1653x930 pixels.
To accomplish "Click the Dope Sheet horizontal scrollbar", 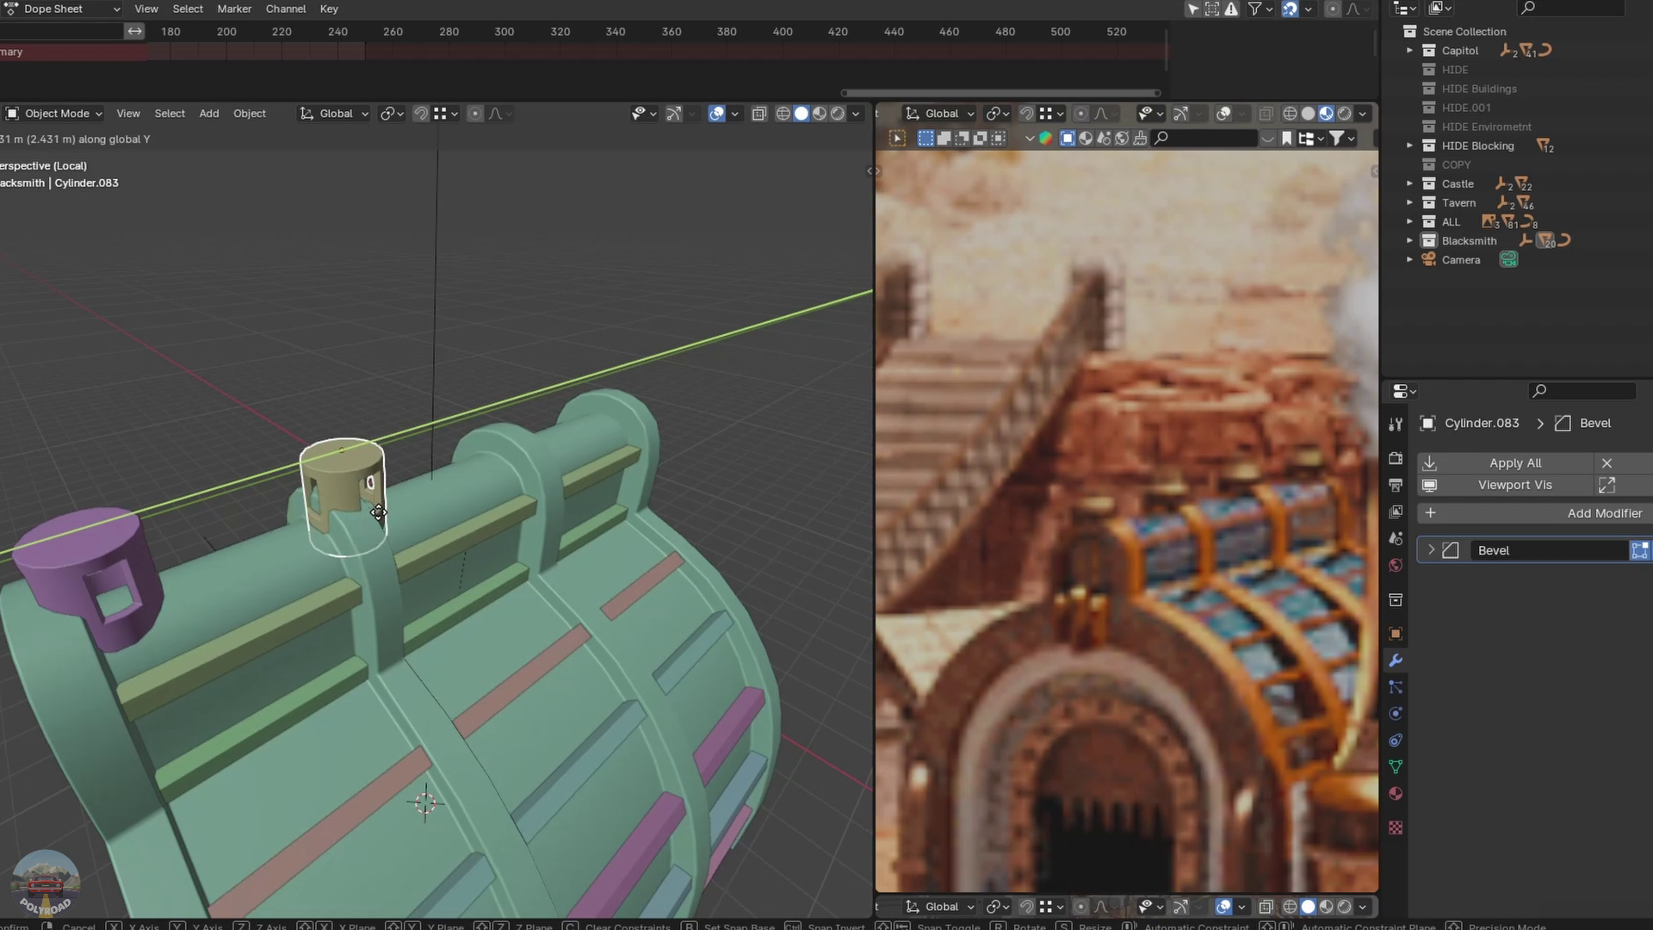I will coord(1000,93).
